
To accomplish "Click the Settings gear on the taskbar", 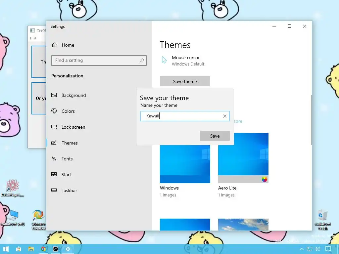I will (68, 249).
